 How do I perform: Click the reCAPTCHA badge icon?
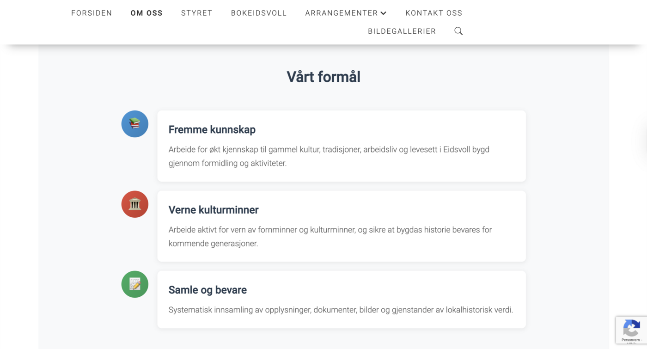[x=631, y=329]
